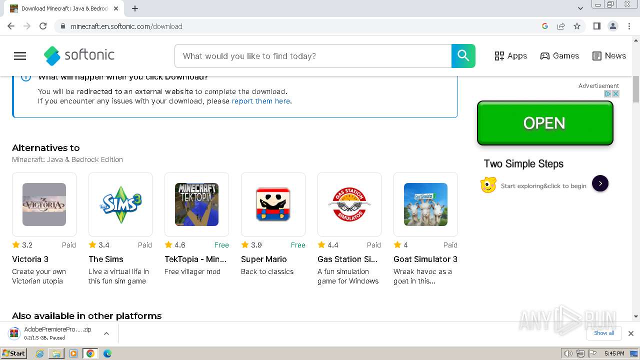
Task: Launch Microsoft Edge from the taskbar
Action: click(107, 353)
